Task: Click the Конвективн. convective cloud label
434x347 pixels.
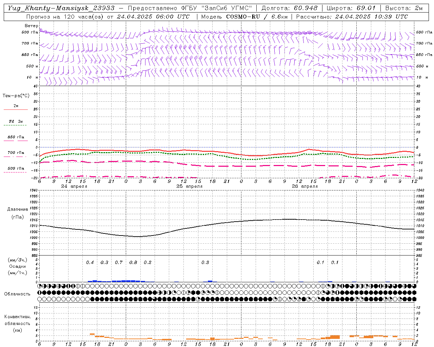Action: pyautogui.click(x=17, y=317)
